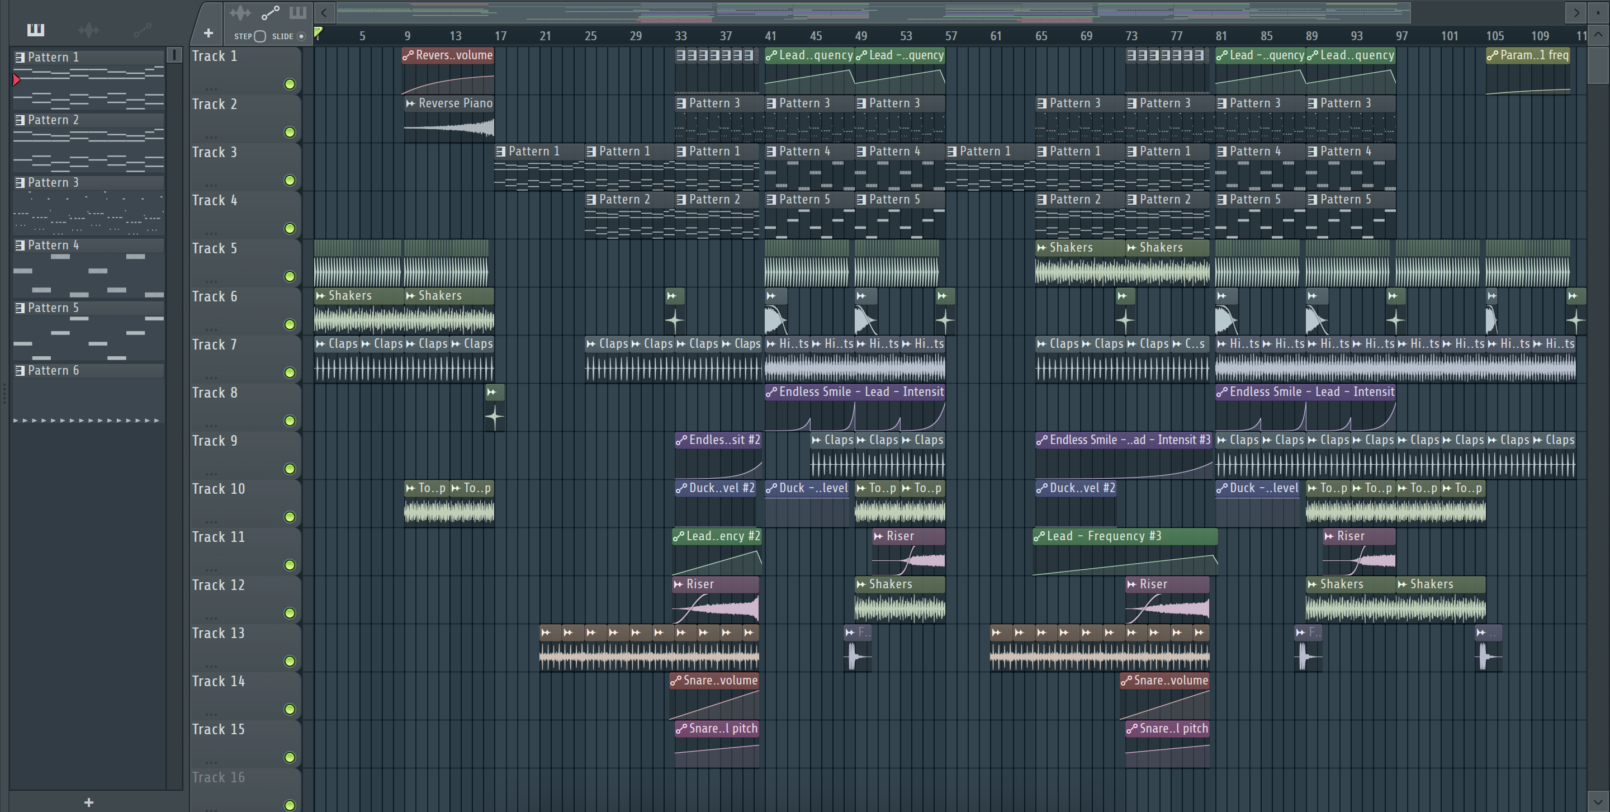Open the Reverse Piano audio clip menu icon
Image resolution: width=1610 pixels, height=812 pixels.
(x=410, y=104)
